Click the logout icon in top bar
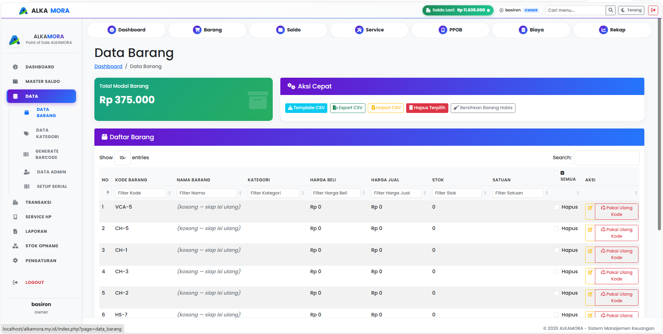 [x=653, y=10]
